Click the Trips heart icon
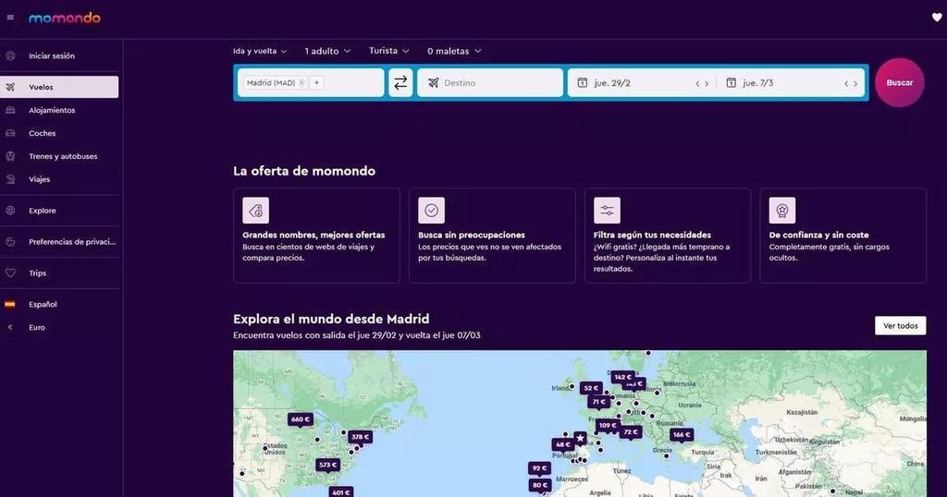Screen dimensions: 947x497 10,273
